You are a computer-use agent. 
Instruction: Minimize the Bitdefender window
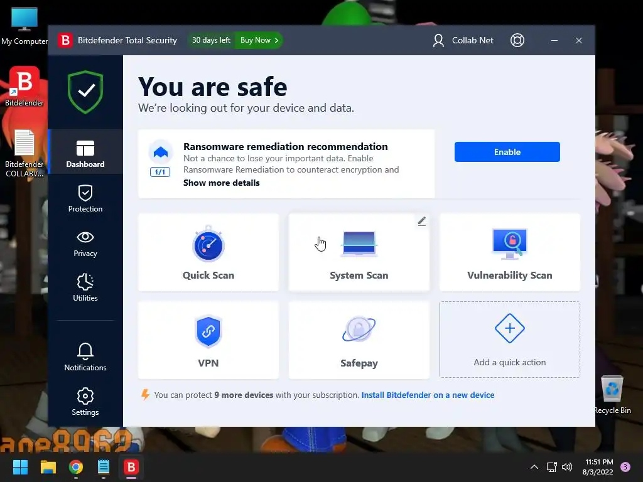coord(554,40)
